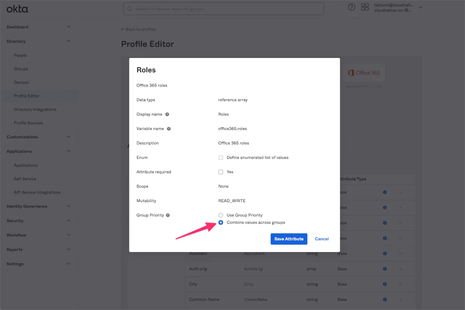Screen dimensions: 465x310
Task: Open the user account dropdown
Action: [x=421, y=7]
